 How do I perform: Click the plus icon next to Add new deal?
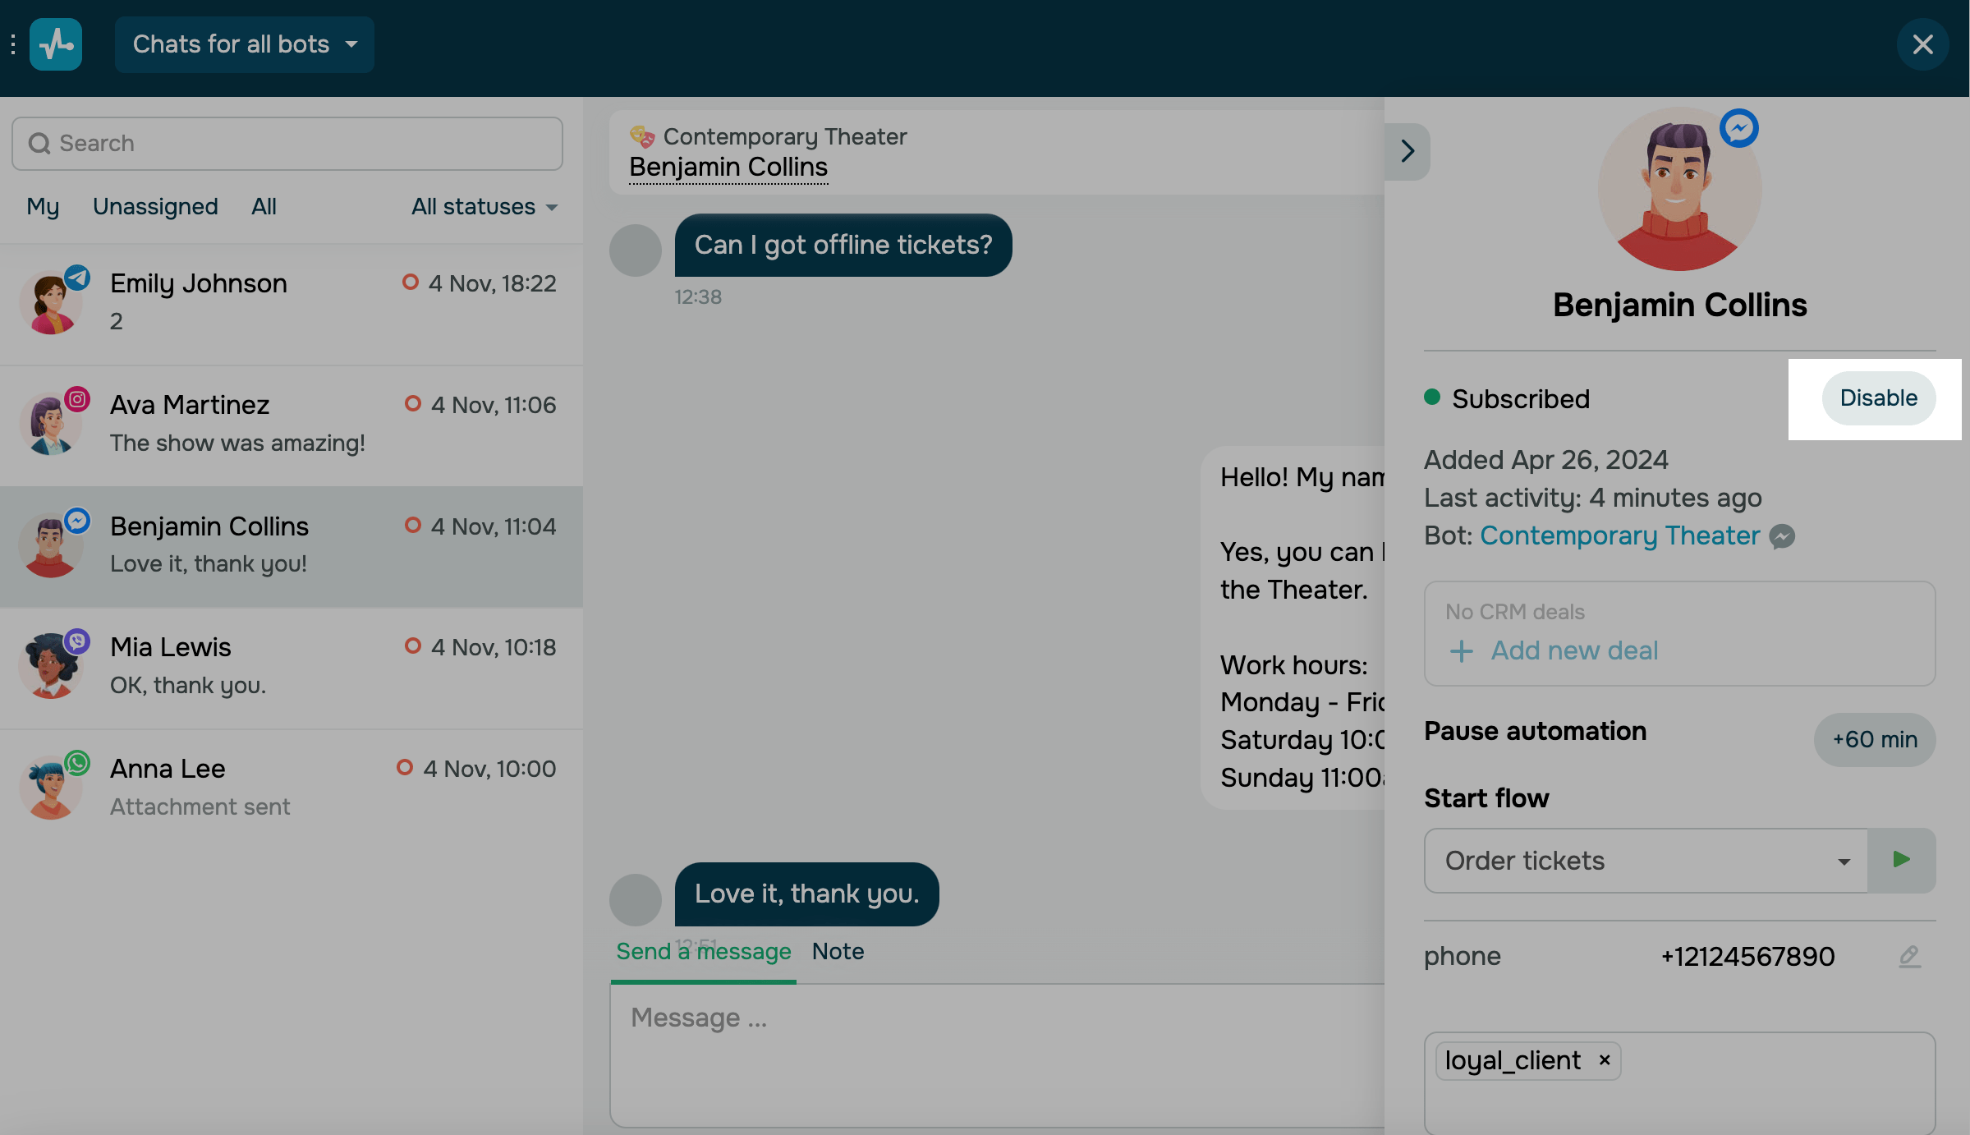click(1461, 651)
